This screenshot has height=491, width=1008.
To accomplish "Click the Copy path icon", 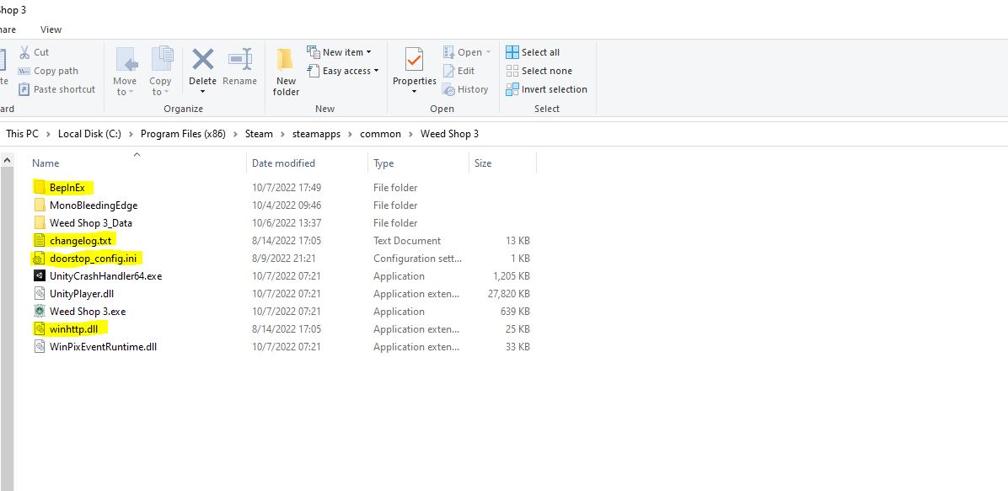I will [x=24, y=71].
